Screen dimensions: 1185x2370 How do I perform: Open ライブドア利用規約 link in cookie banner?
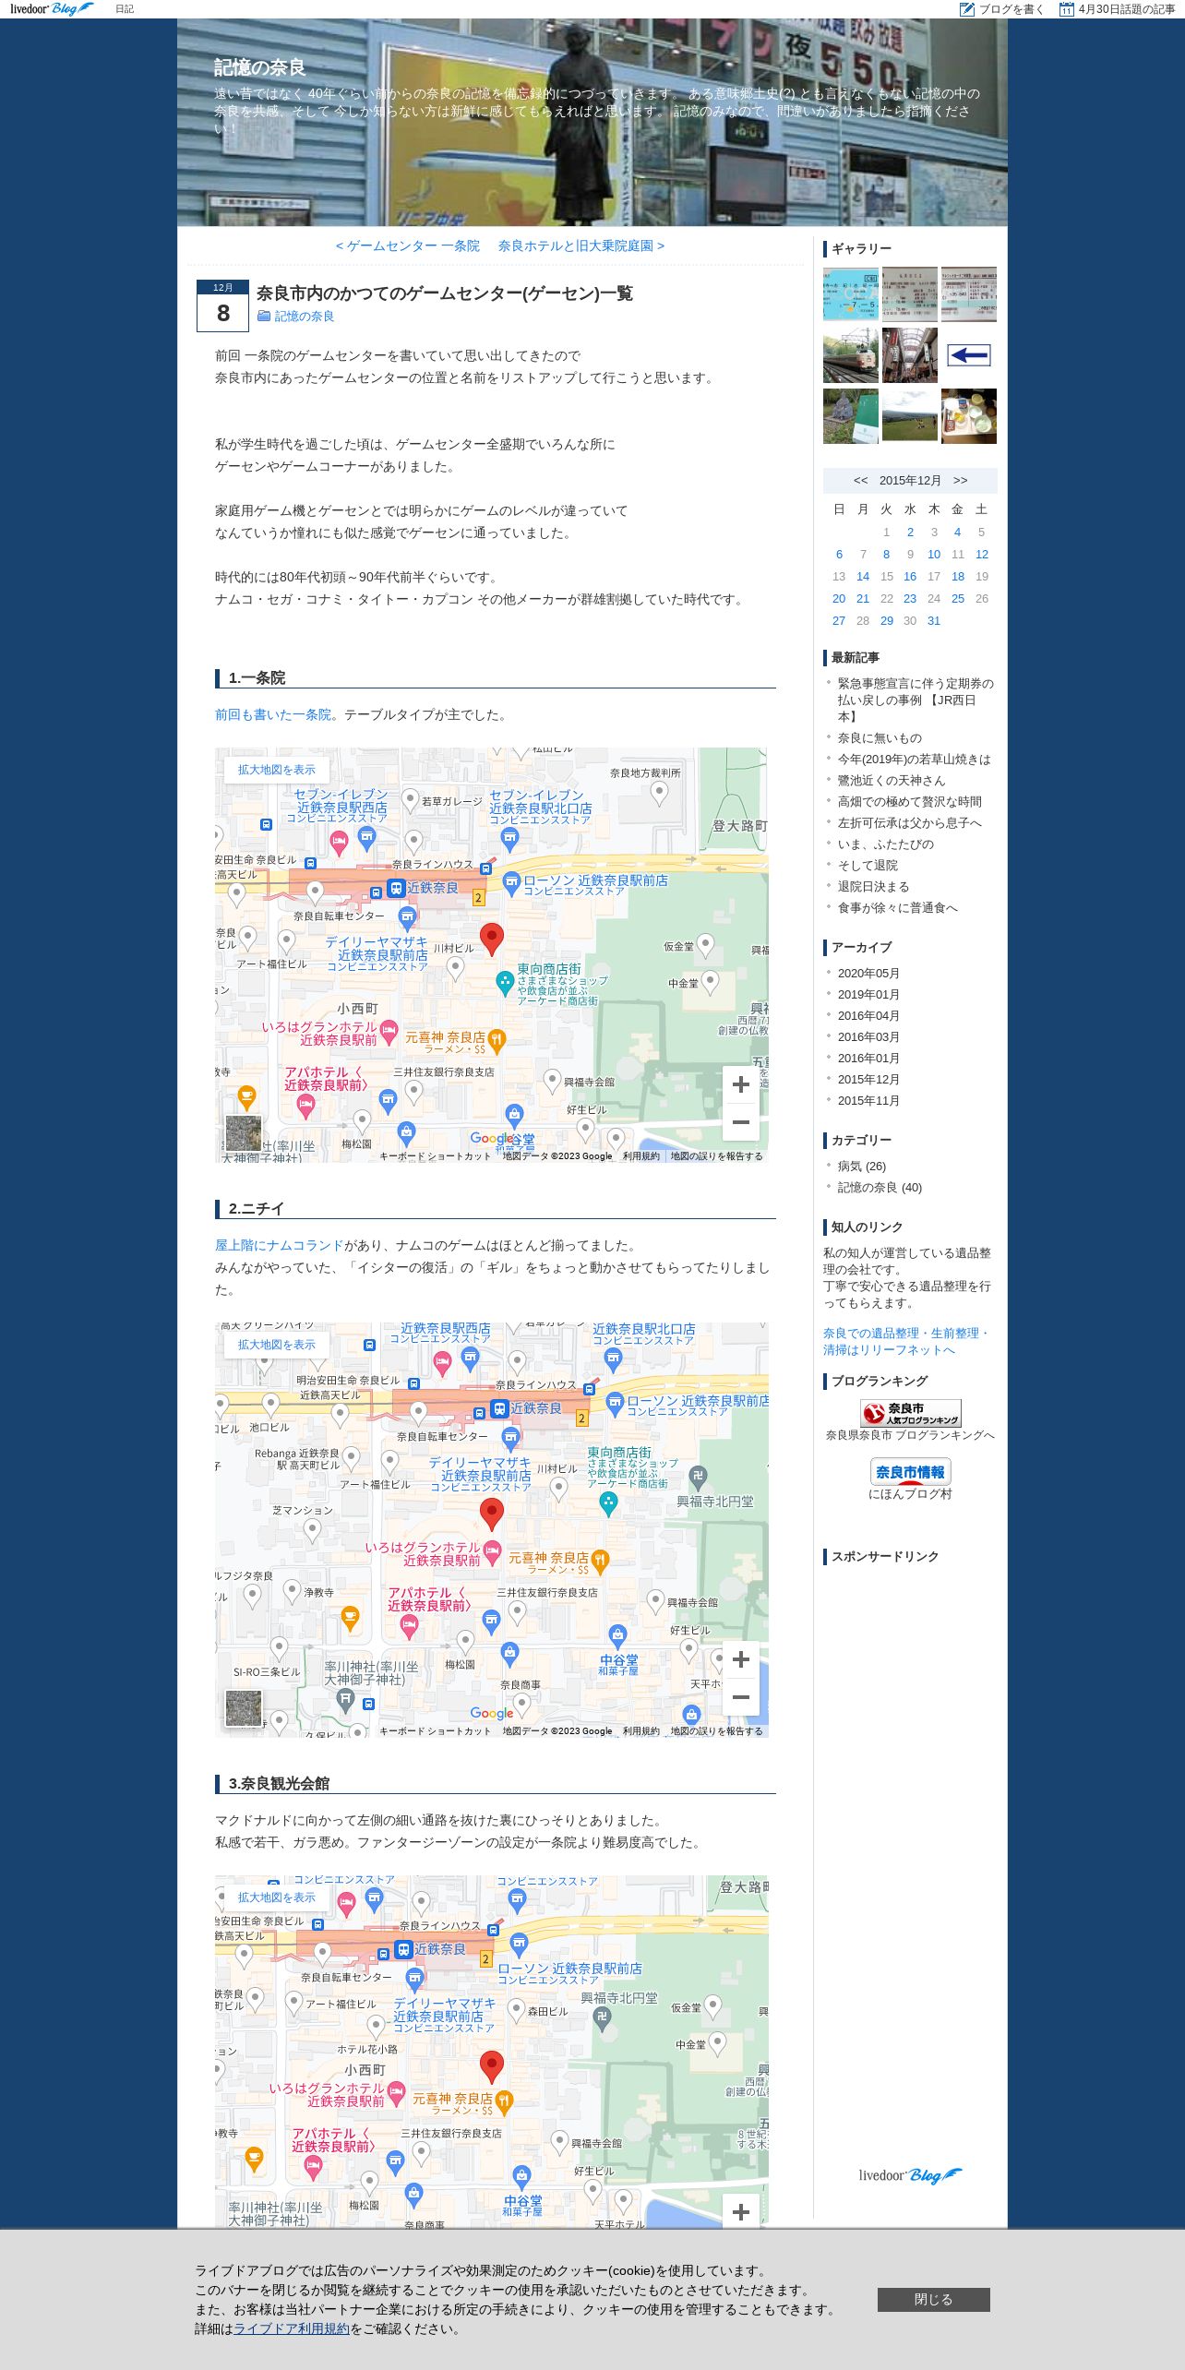pos(292,2329)
